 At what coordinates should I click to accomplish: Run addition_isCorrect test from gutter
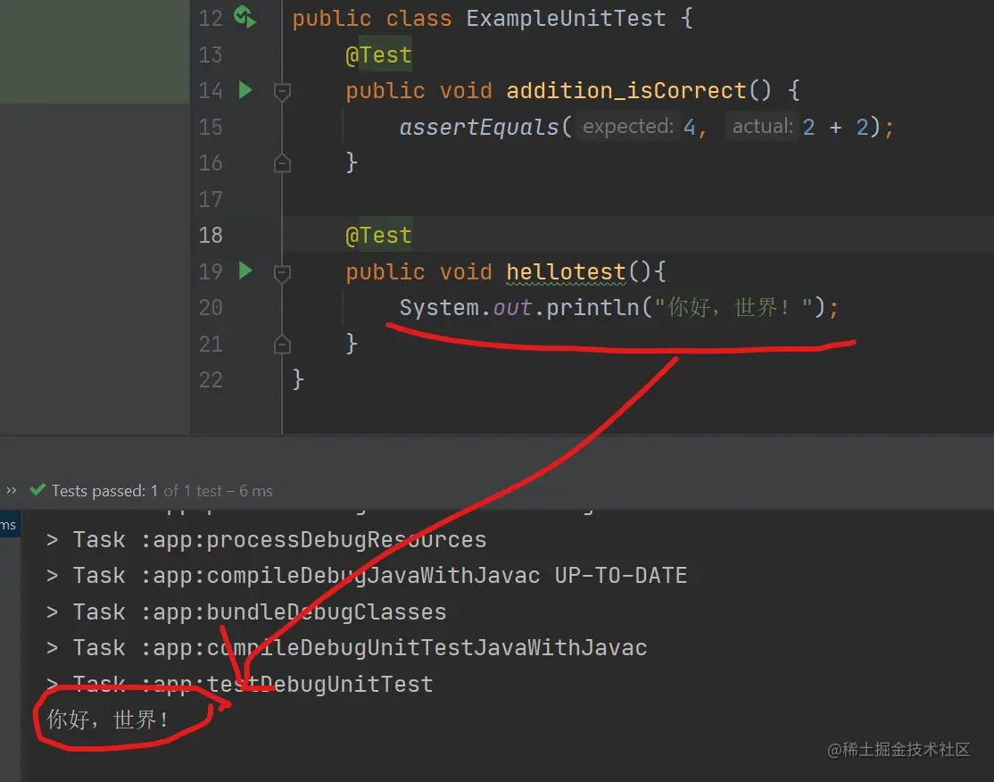[245, 90]
